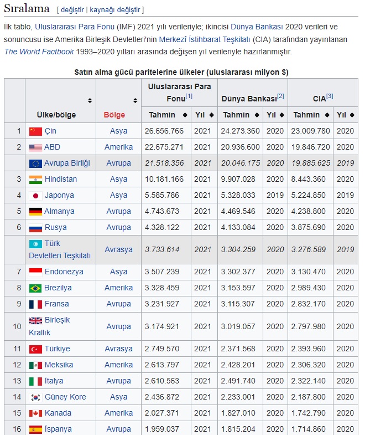The image size is (365, 435).
Task: Click the China flag icon
Action: coord(35,131)
